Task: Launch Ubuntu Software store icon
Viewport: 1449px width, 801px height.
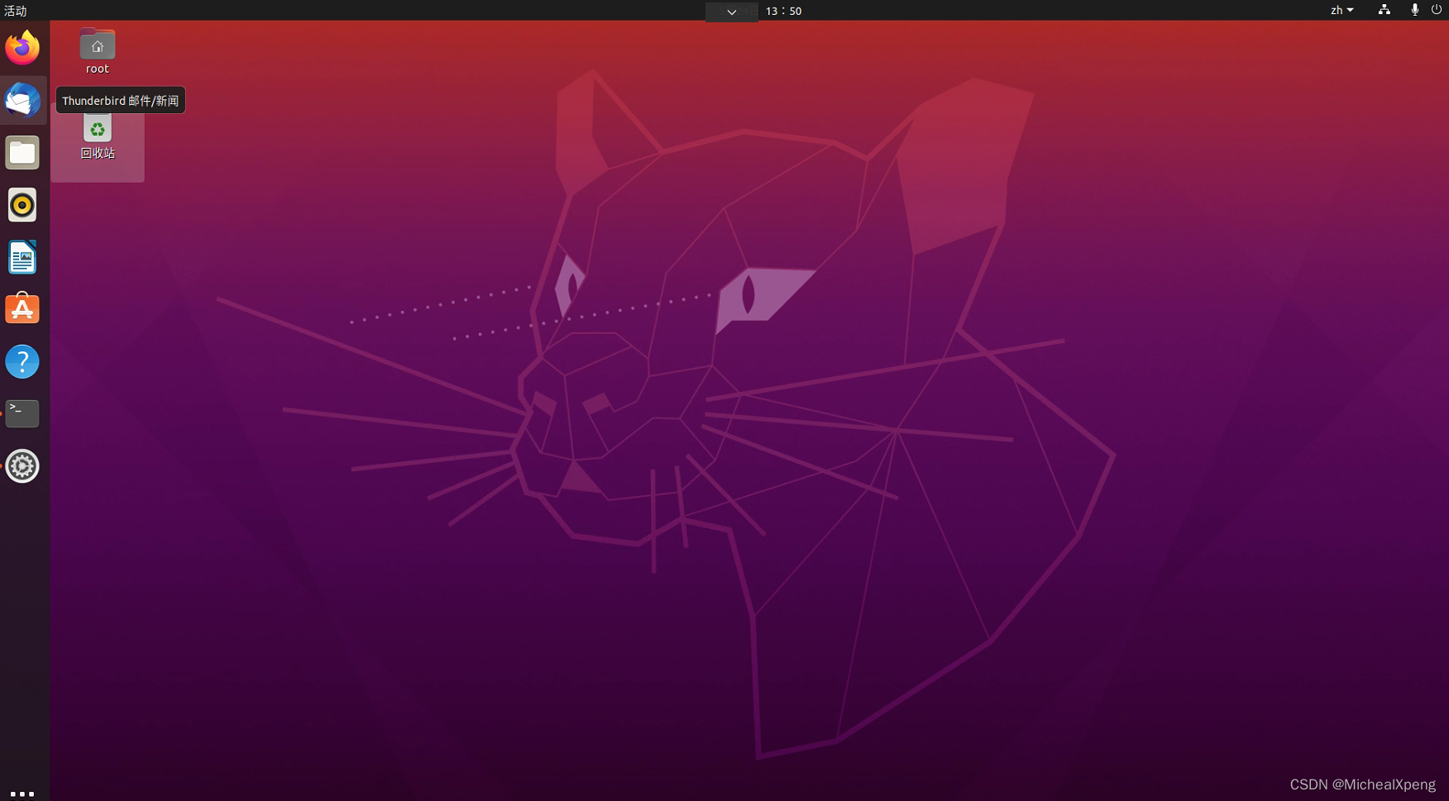Action: point(22,308)
